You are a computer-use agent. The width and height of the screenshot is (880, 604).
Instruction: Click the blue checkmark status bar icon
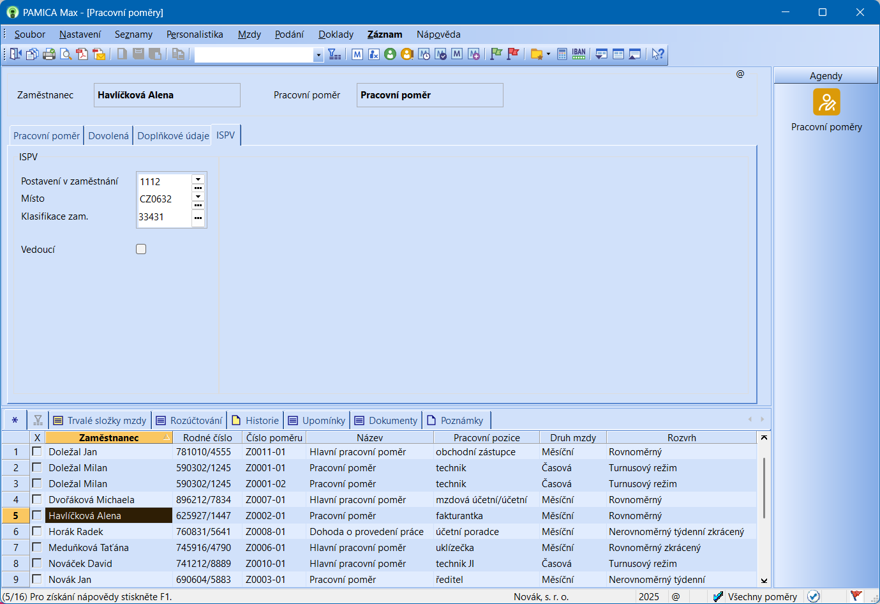(x=814, y=596)
